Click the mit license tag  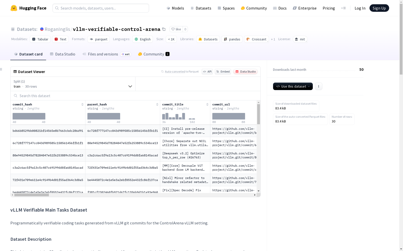point(300,39)
